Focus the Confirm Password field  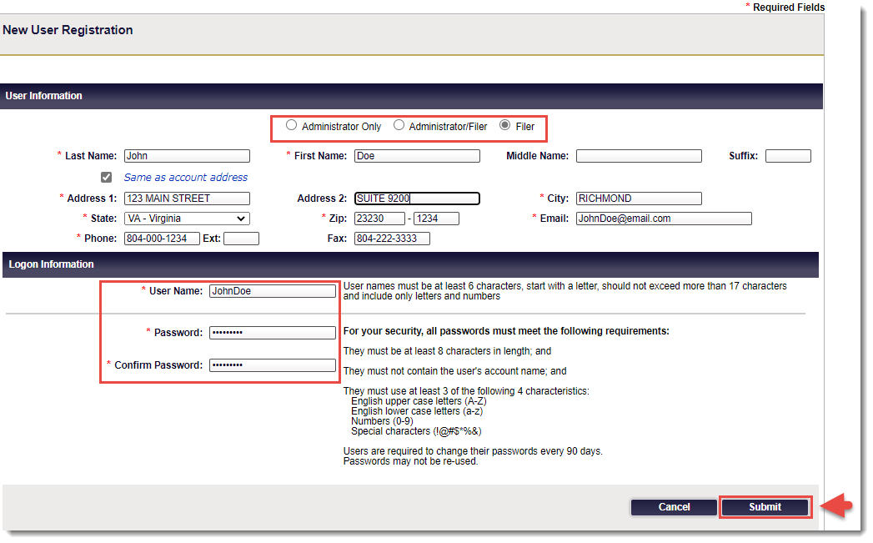tap(272, 365)
